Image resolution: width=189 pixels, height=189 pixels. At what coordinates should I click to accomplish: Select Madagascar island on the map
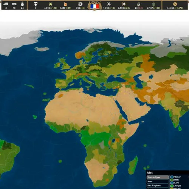(133, 165)
